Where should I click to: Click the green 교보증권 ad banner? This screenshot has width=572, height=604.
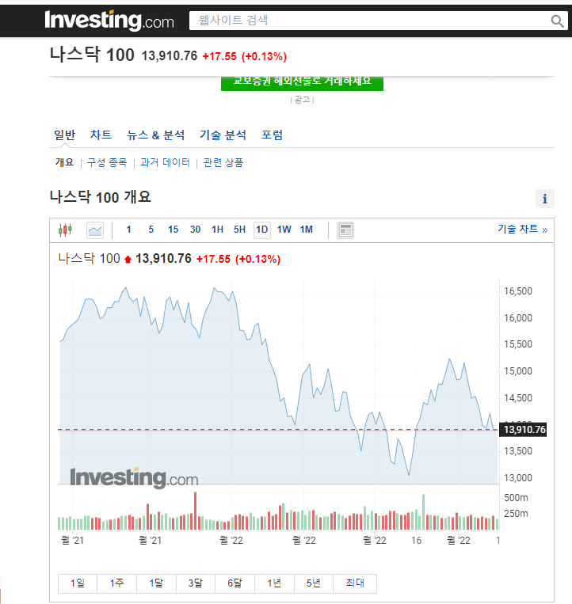tap(302, 82)
